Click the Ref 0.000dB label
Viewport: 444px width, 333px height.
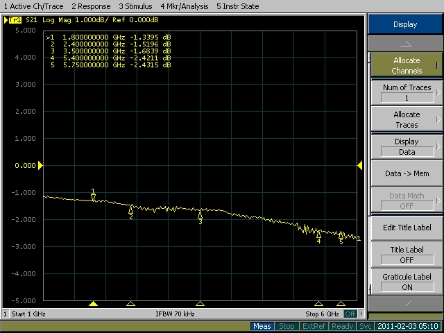point(137,20)
